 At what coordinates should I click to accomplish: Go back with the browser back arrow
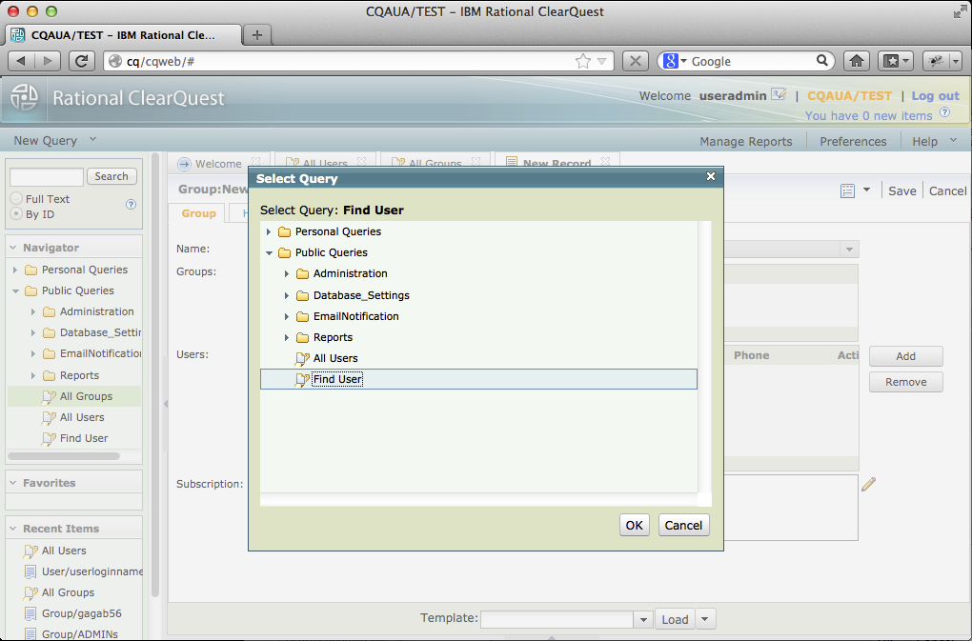pos(21,61)
